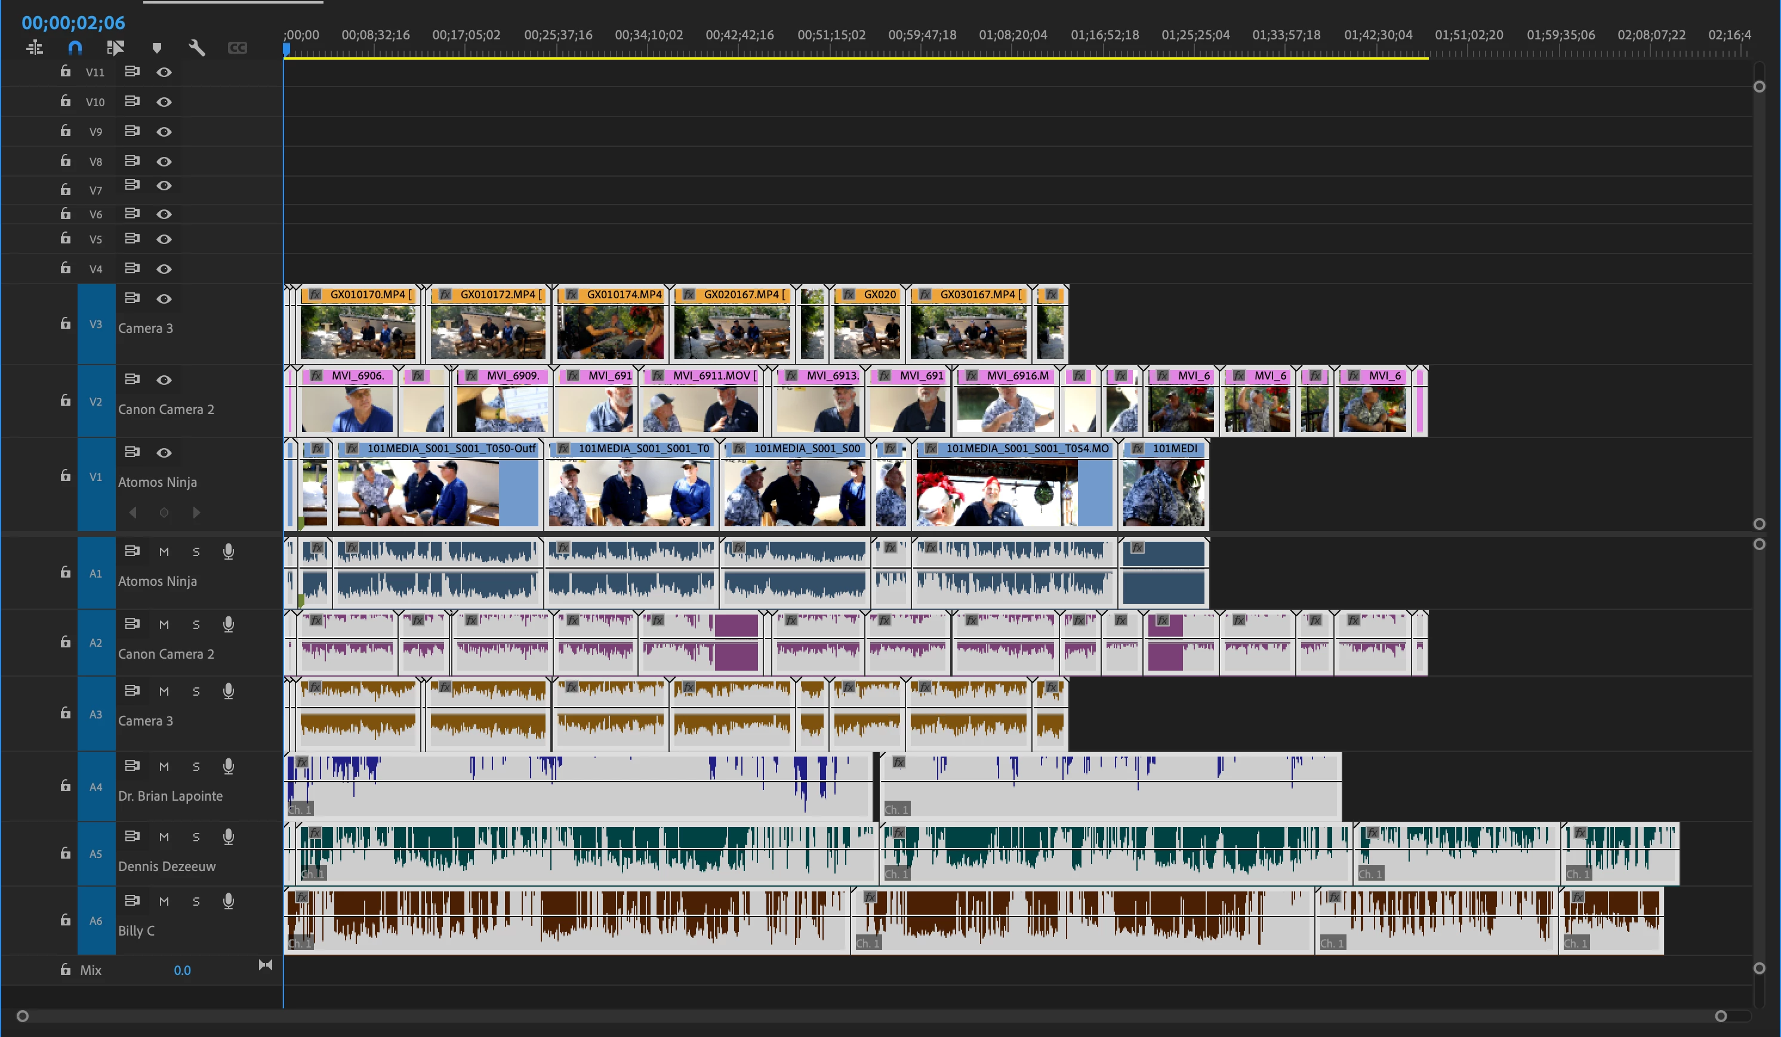Screen dimensions: 1781x1037
Task: Toggle the closed captions CC icon
Action: tap(238, 48)
